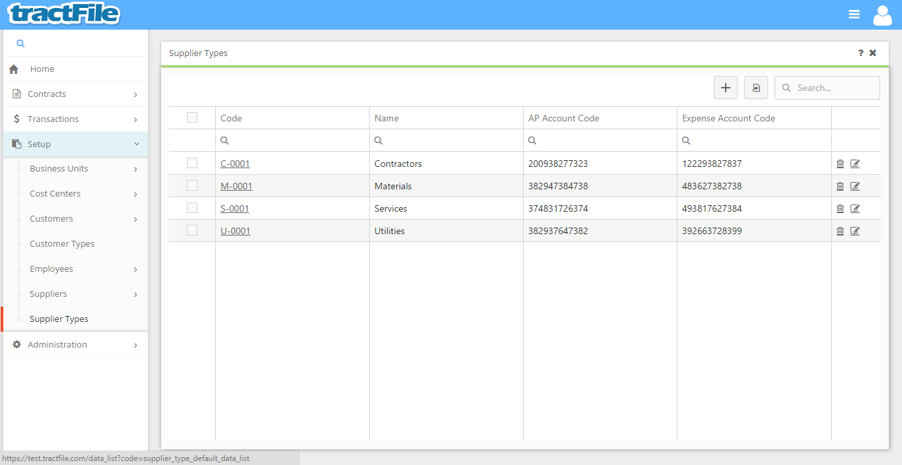The image size is (902, 465).
Task: Open the hamburger menu in header
Action: (854, 15)
